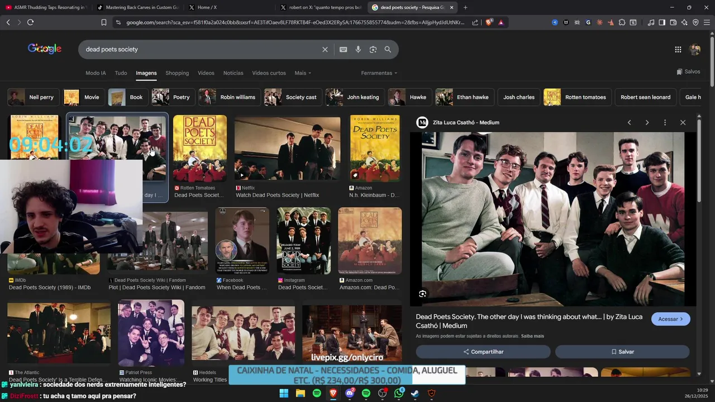Open the browser extensions puzzle icon

(622, 22)
